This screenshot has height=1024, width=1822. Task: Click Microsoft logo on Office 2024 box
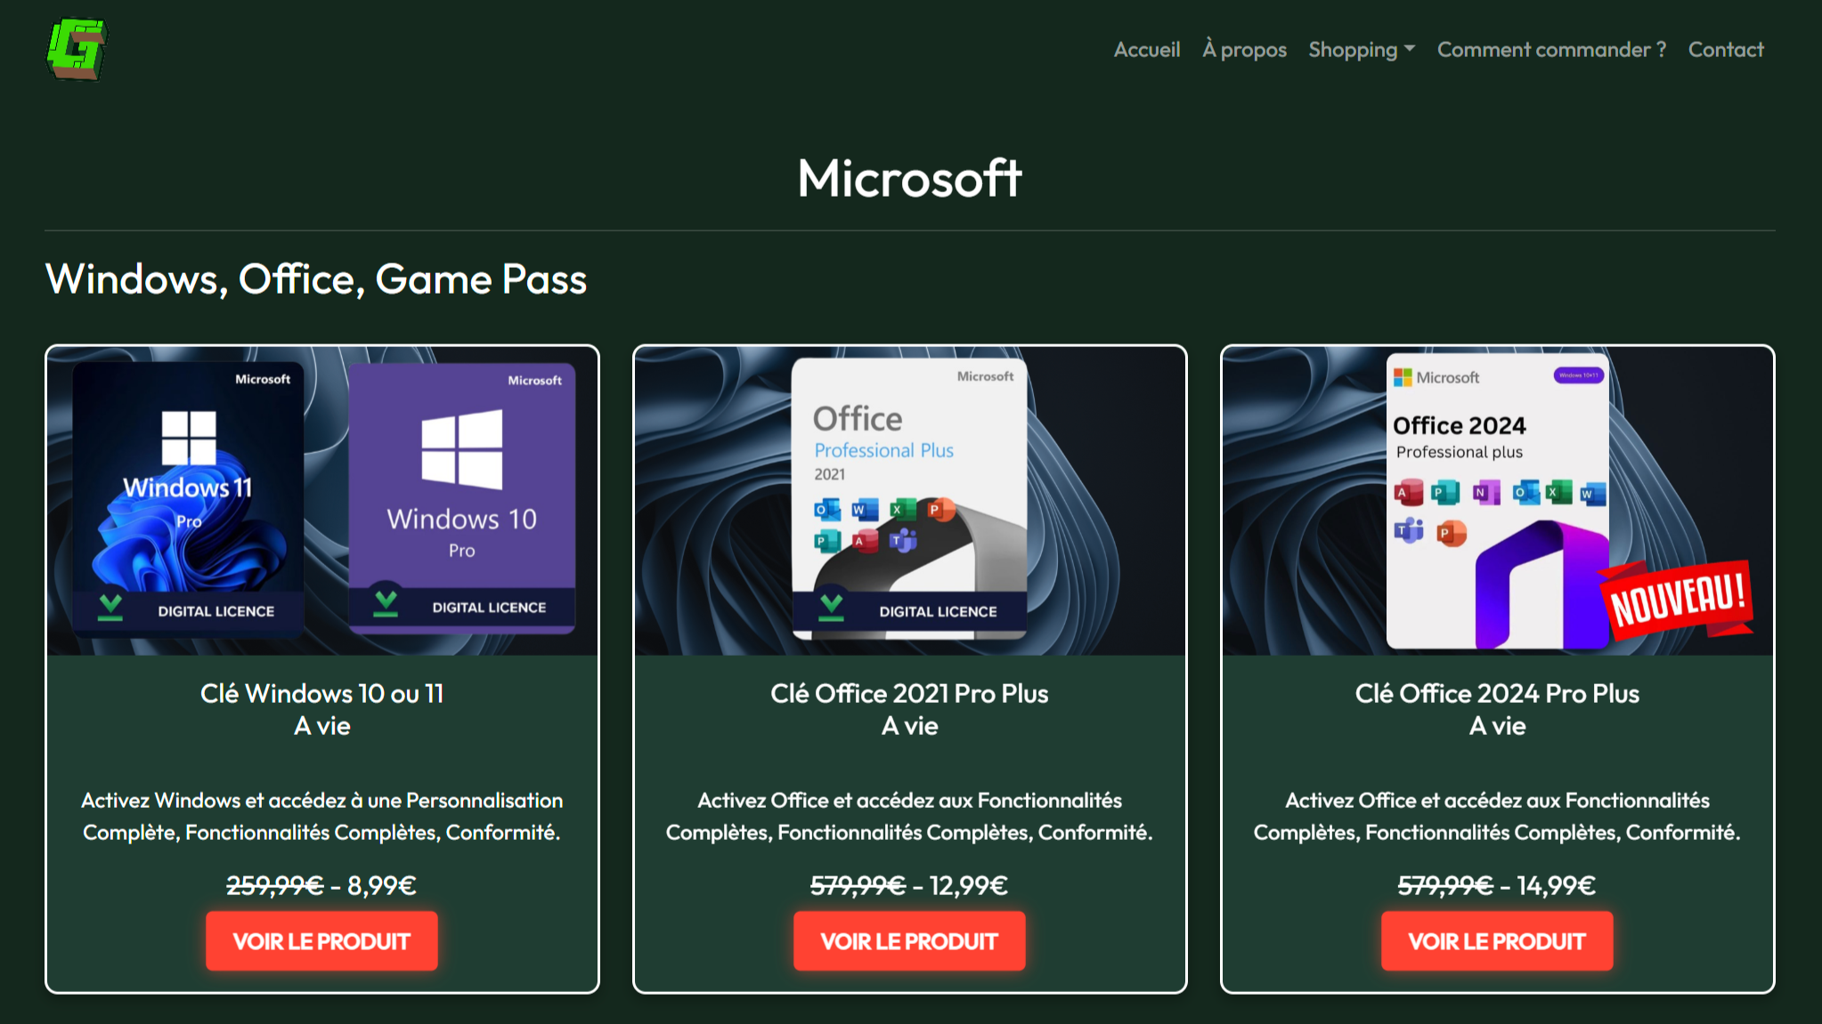tap(1403, 377)
